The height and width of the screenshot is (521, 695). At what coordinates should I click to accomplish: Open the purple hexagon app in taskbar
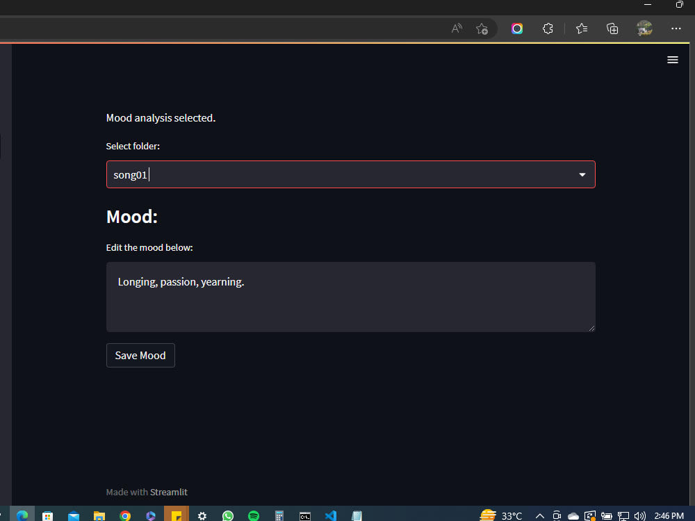[x=151, y=515]
